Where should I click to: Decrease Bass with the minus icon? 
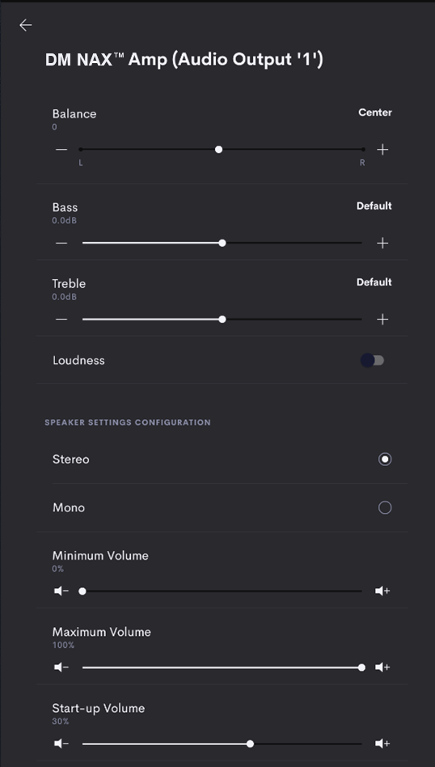61,243
